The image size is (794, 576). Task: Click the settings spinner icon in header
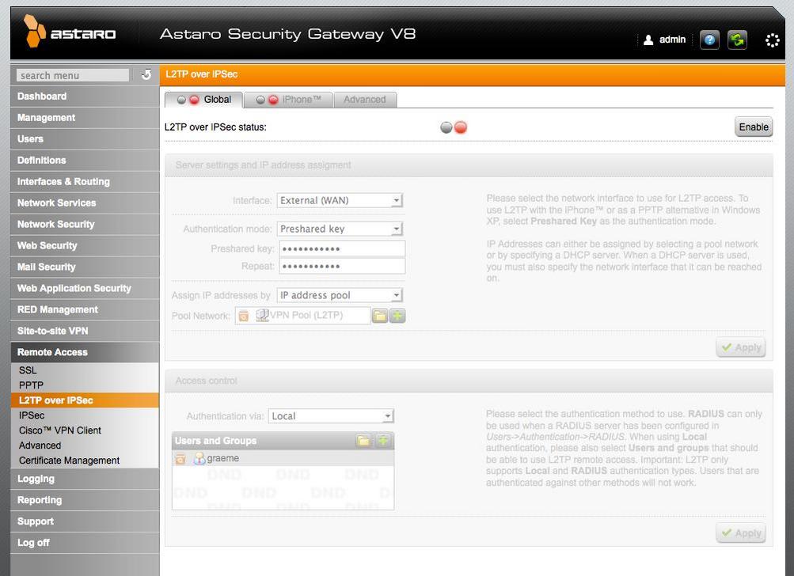(772, 40)
